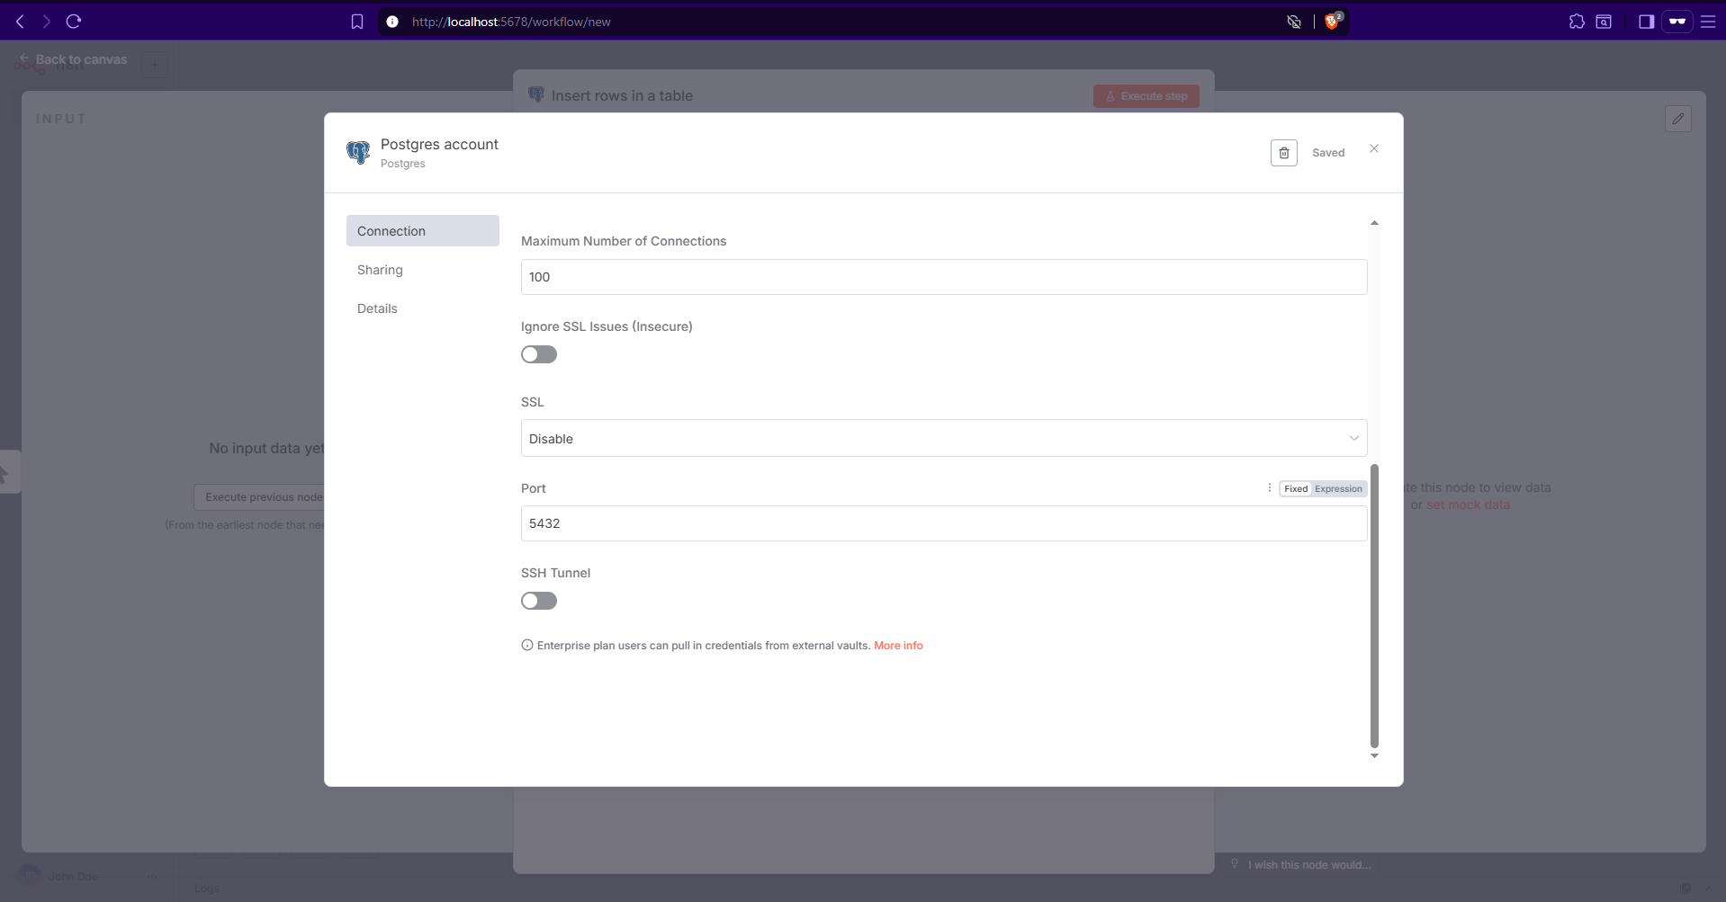Click the set mock data link

[1468, 505]
